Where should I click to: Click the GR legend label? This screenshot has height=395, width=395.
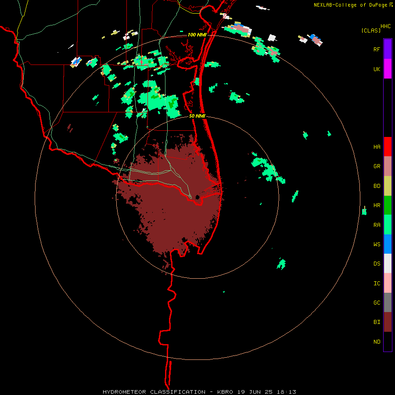click(377, 166)
